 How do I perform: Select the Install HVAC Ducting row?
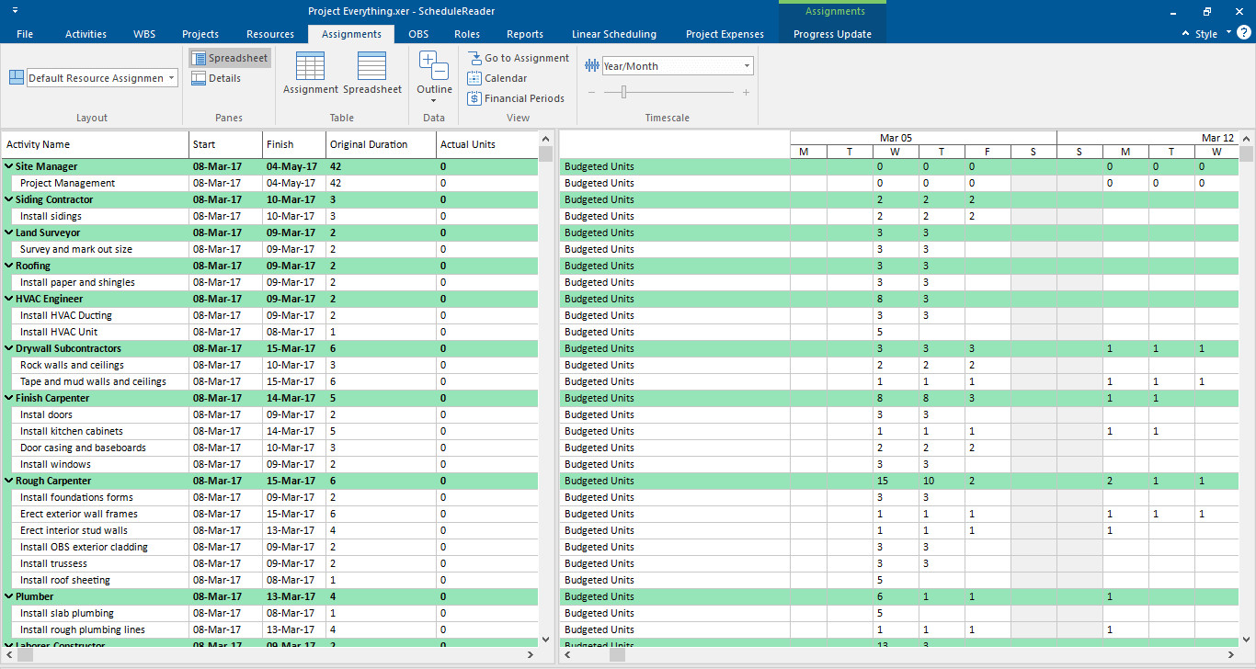pyautogui.click(x=270, y=315)
